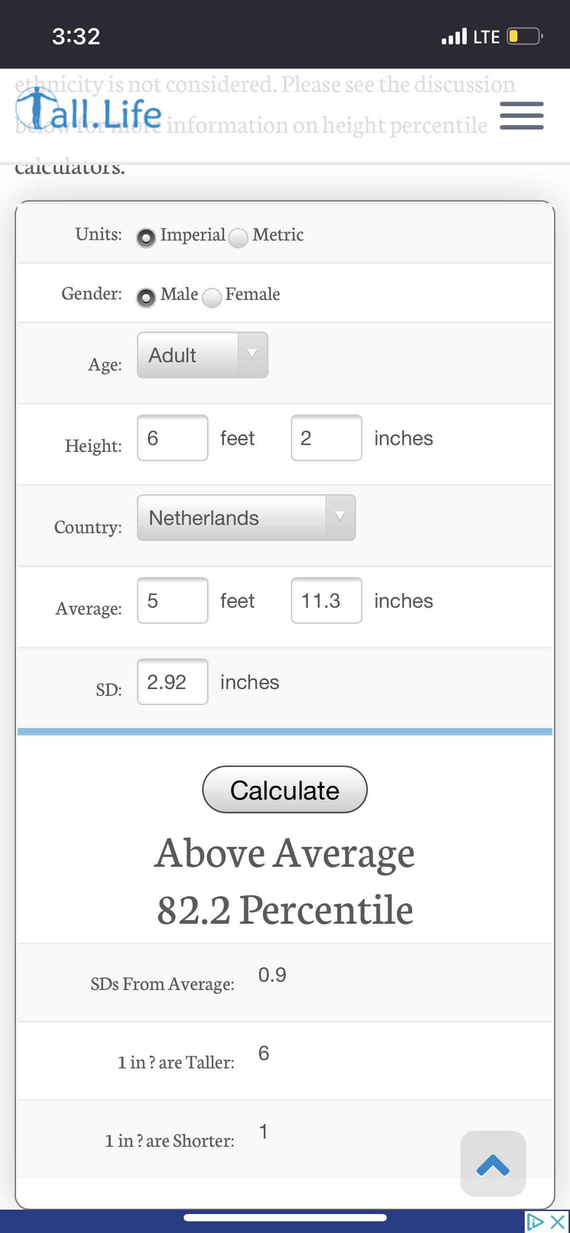The width and height of the screenshot is (570, 1233).
Task: Open the hamburger navigation menu
Action: [x=521, y=115]
